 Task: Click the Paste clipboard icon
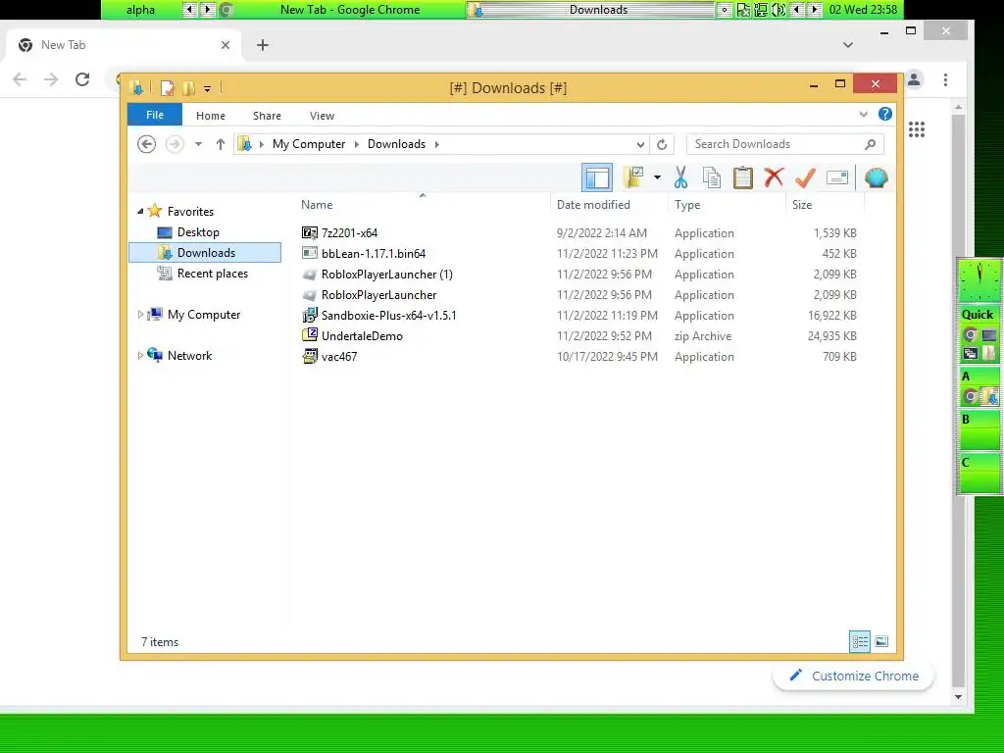tap(743, 177)
